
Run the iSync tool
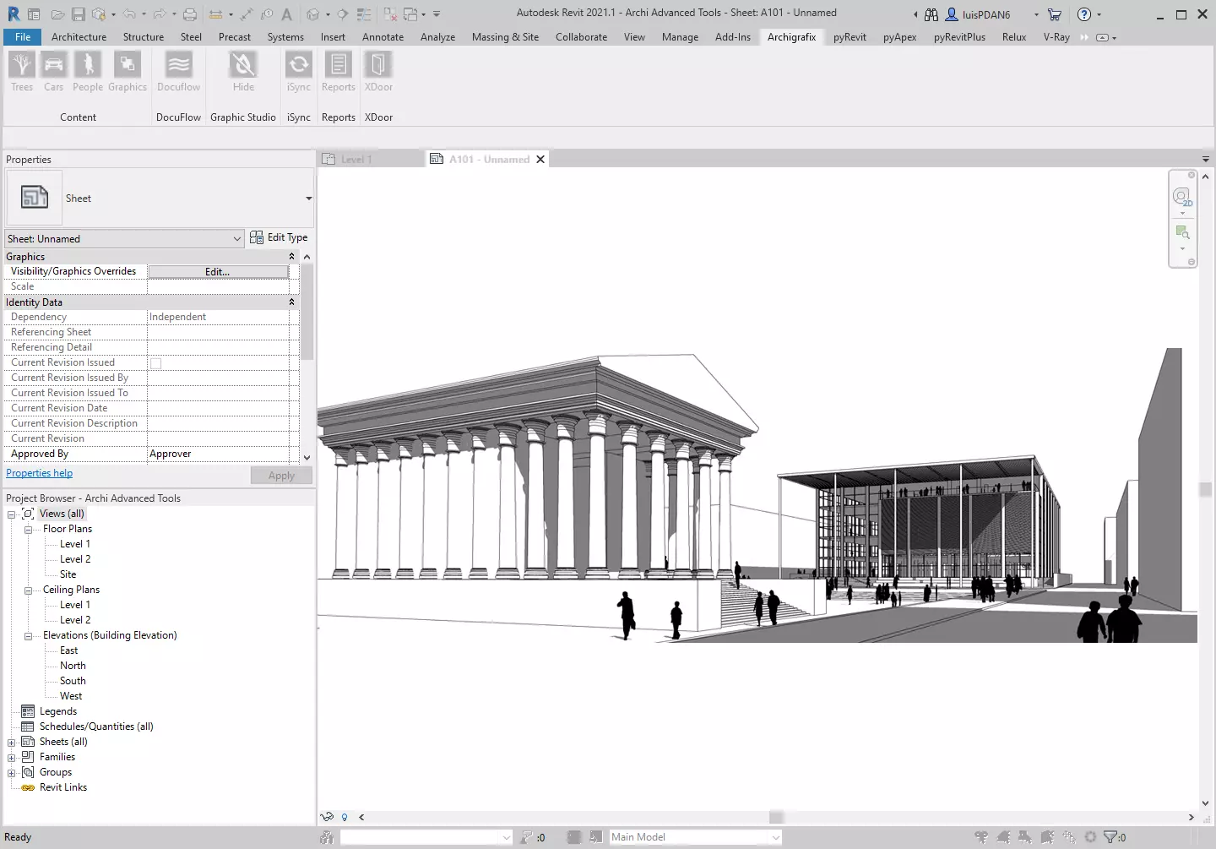(298, 72)
